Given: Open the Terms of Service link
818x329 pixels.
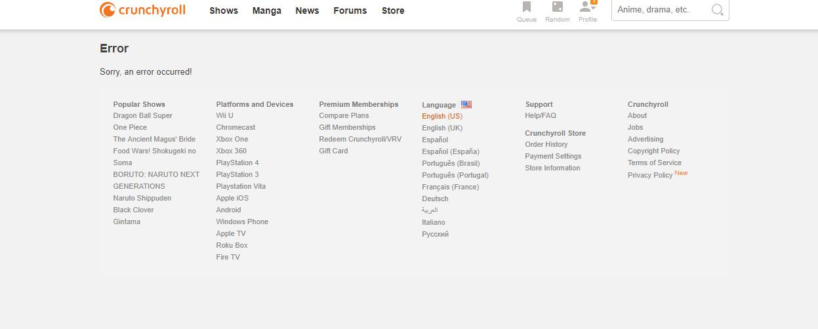Looking at the screenshot, I should [655, 163].
